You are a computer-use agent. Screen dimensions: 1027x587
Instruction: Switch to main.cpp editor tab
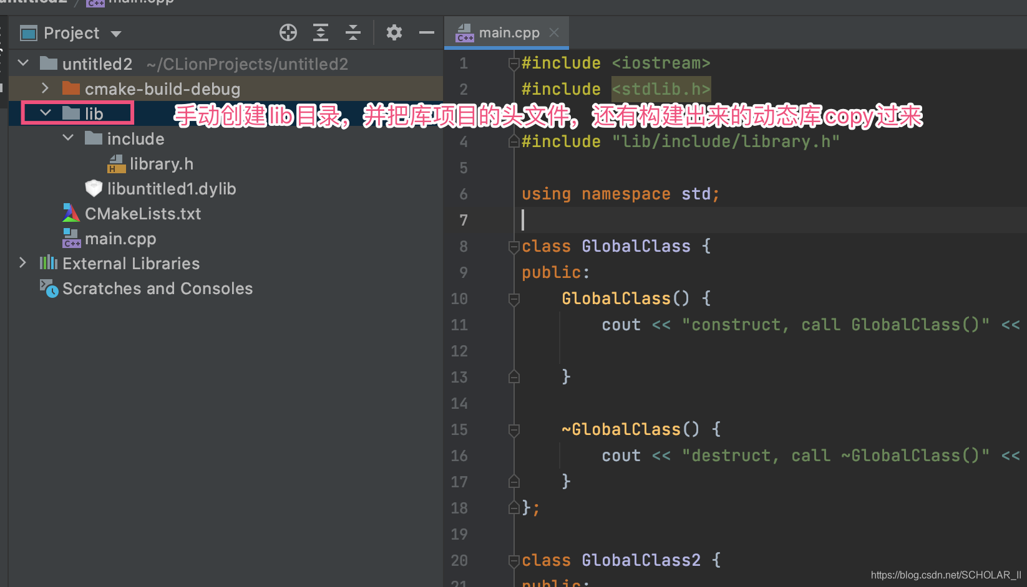507,33
